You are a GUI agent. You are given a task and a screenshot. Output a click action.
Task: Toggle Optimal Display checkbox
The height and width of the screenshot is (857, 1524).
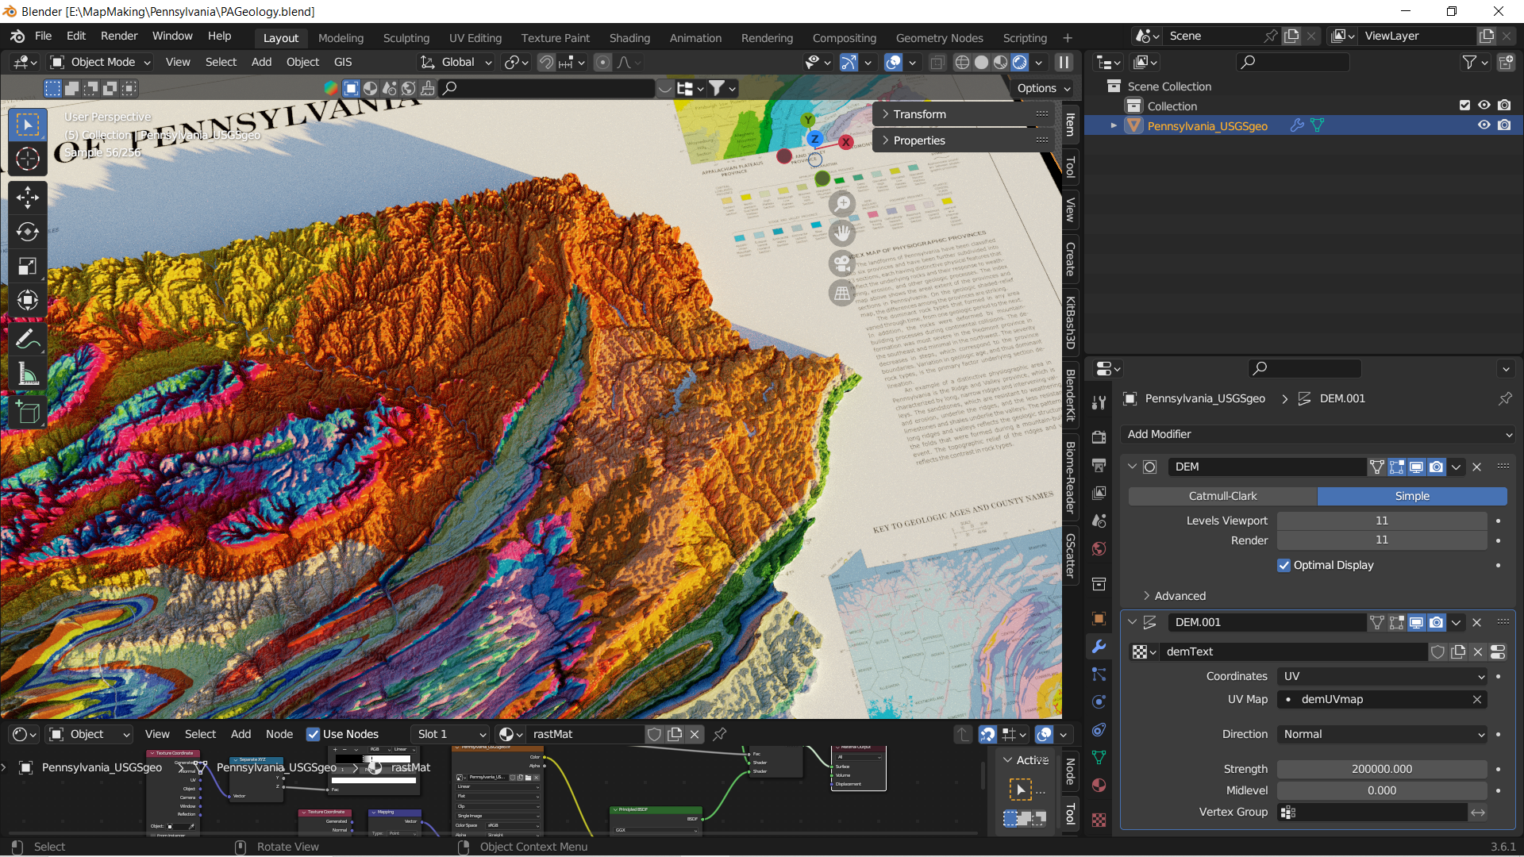tap(1283, 565)
